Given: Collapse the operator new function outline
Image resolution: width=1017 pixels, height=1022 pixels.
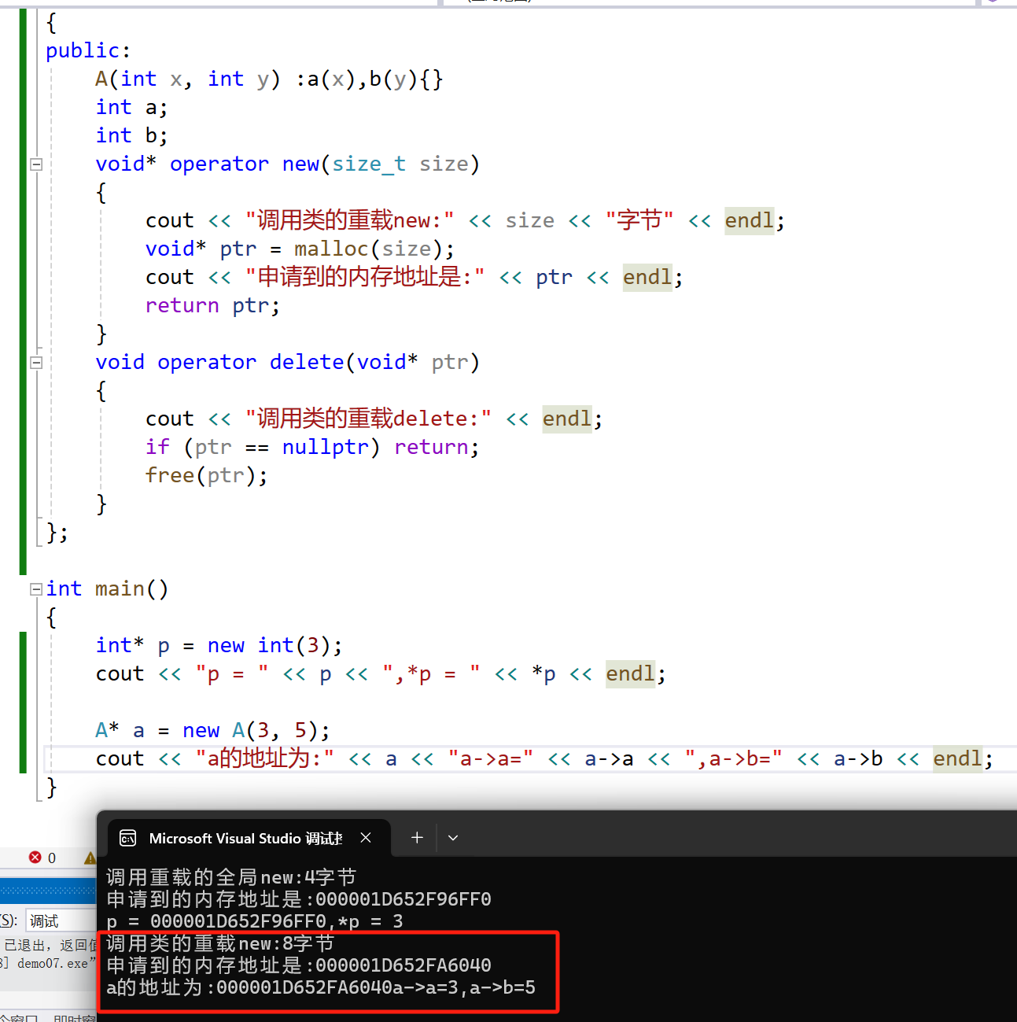Looking at the screenshot, I should coord(35,164).
